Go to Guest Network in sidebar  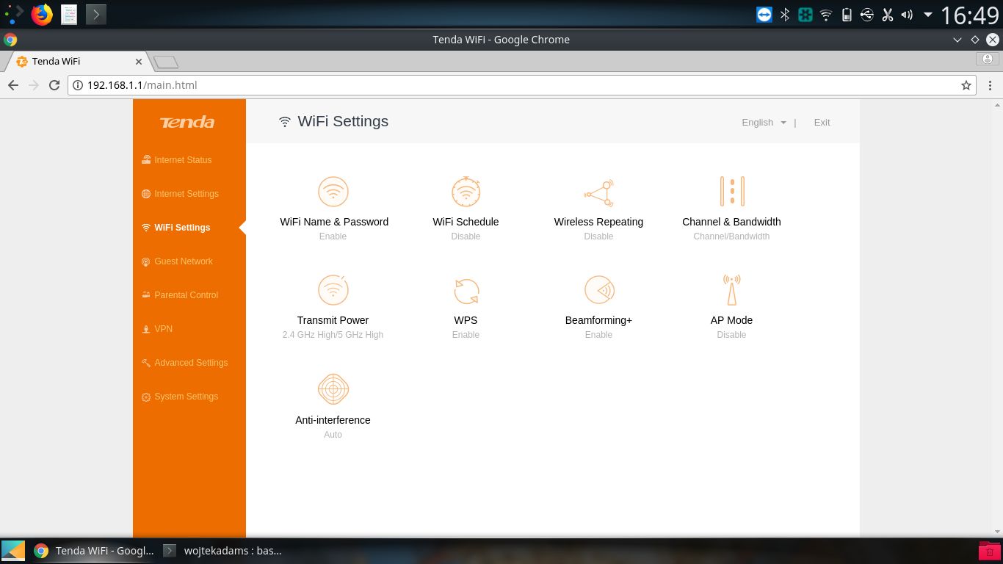pyautogui.click(x=177, y=261)
